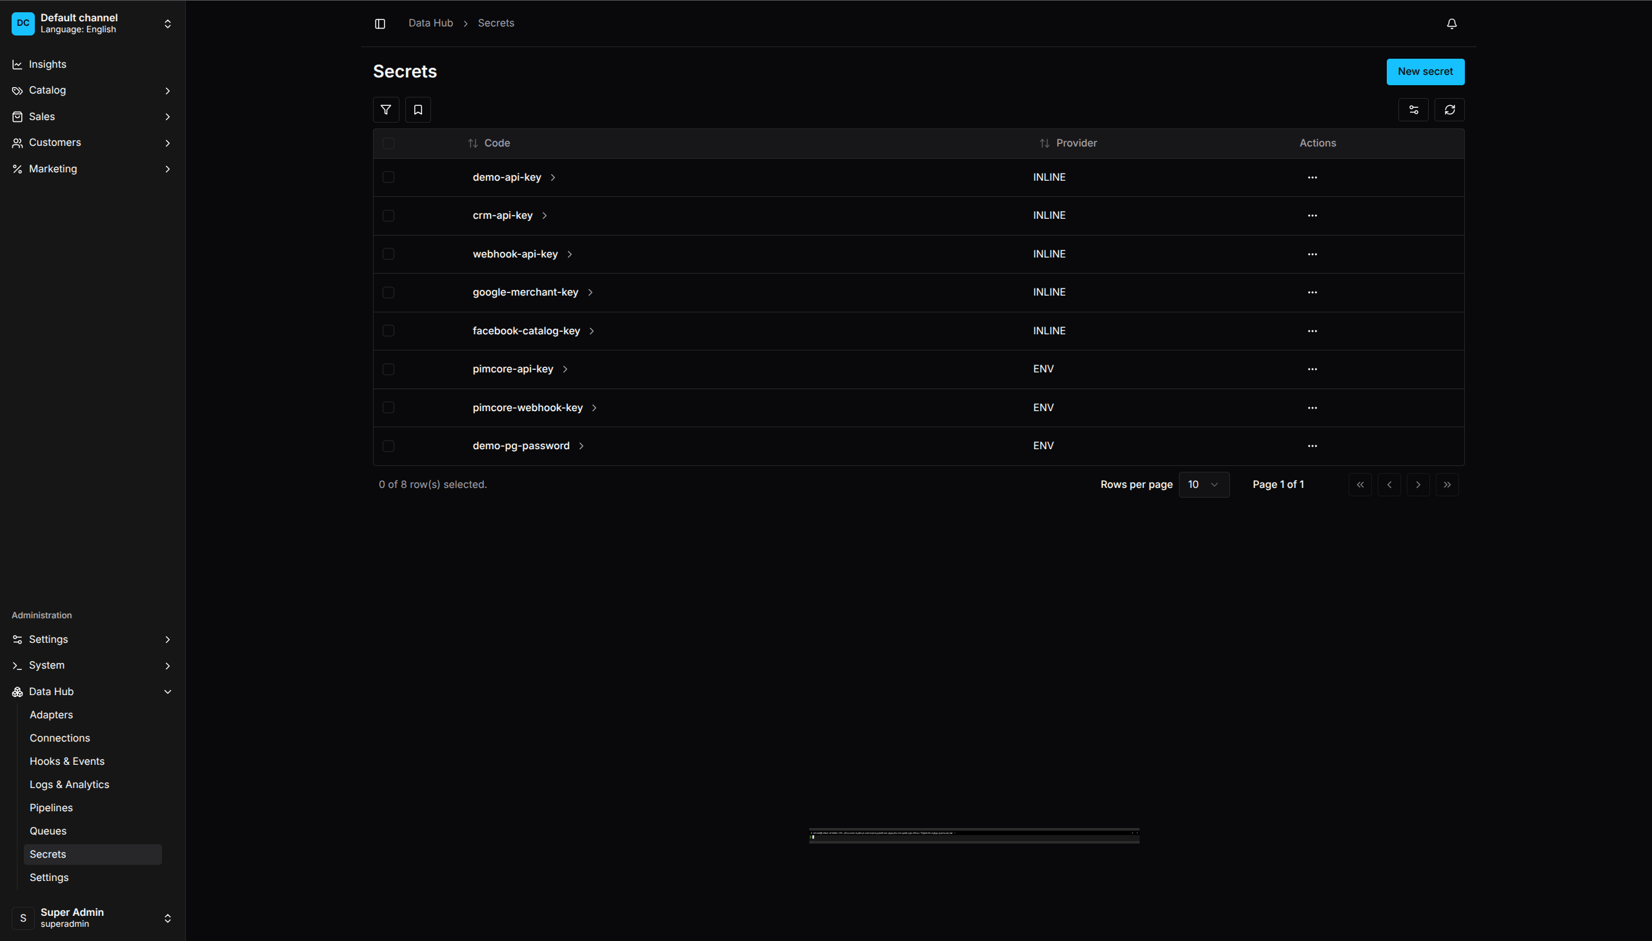Toggle the sidebar panel icon
The width and height of the screenshot is (1652, 941).
pyautogui.click(x=380, y=24)
